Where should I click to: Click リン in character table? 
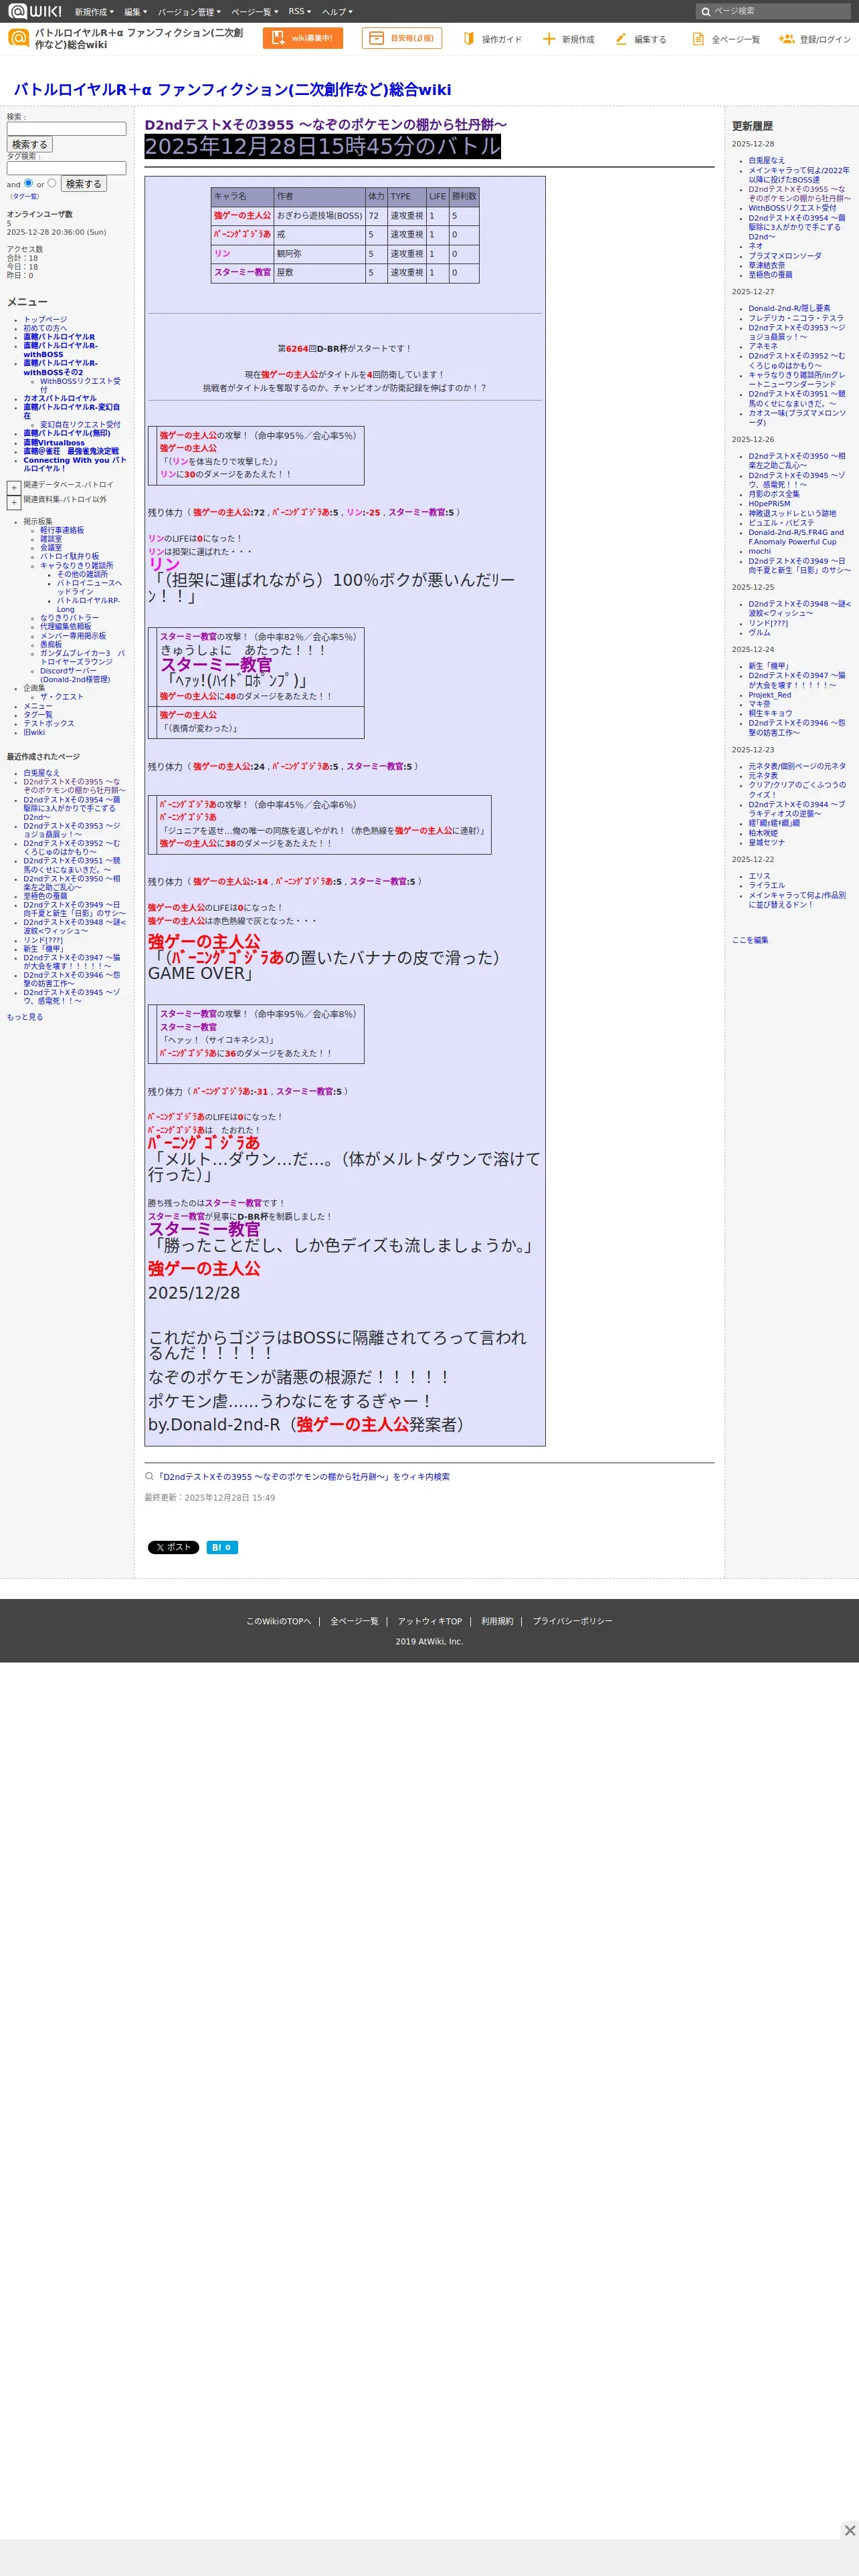(x=222, y=253)
